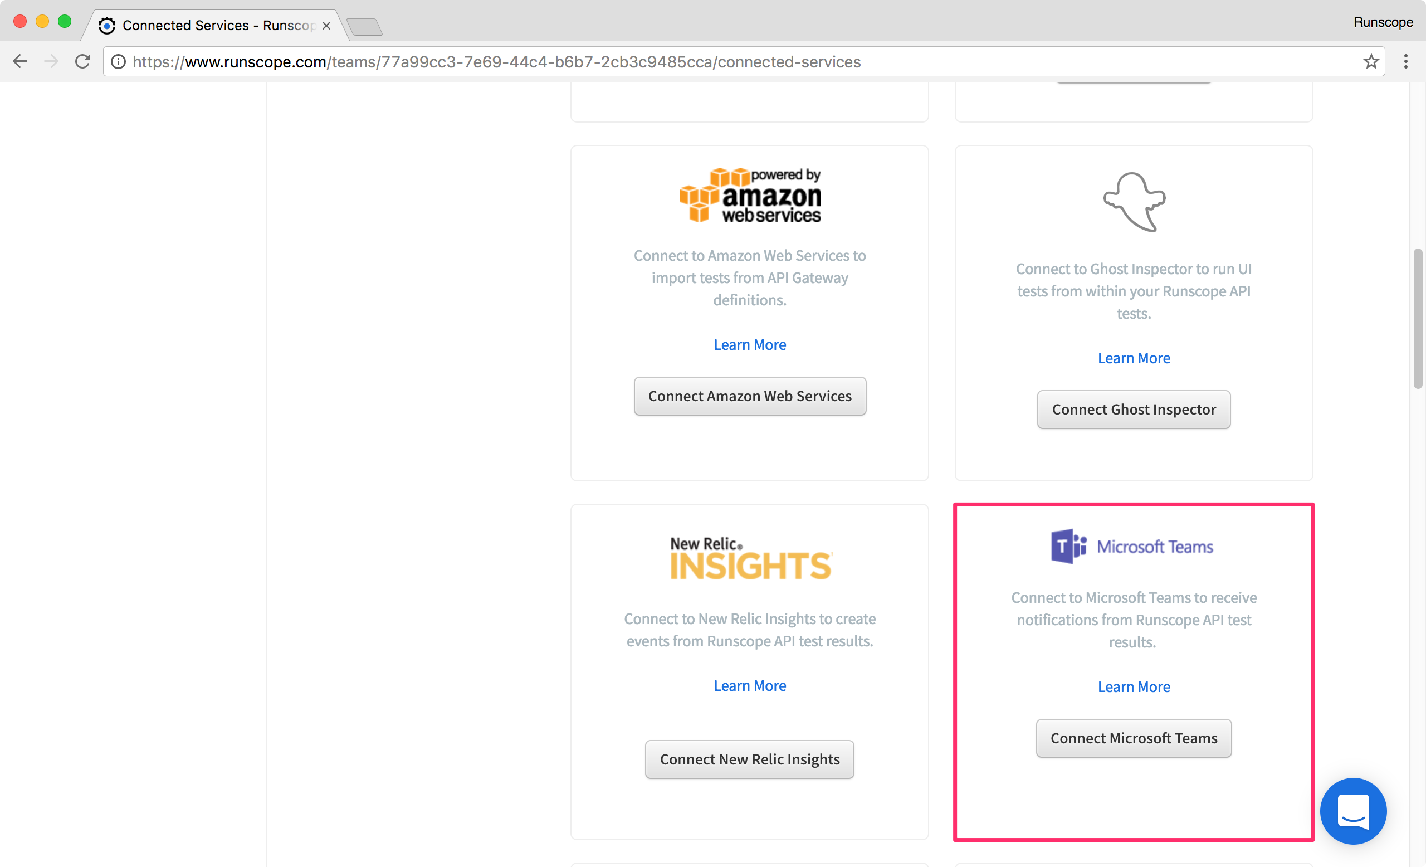The image size is (1426, 867).
Task: Click the New Relic Insights logo
Action: (x=751, y=558)
